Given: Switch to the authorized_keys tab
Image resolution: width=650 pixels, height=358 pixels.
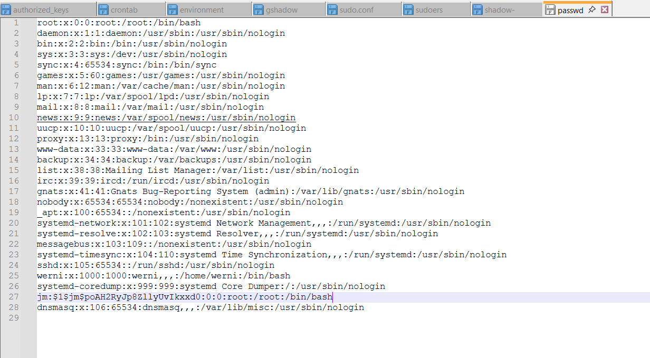Looking at the screenshot, I should (x=41, y=10).
